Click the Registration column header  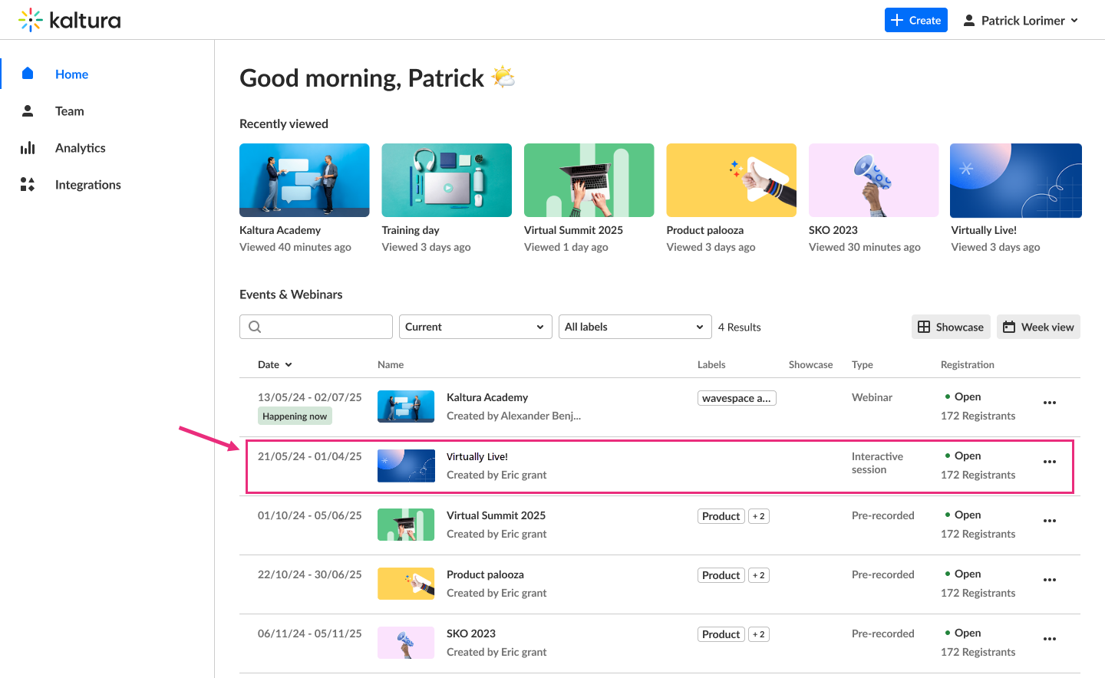pos(968,364)
